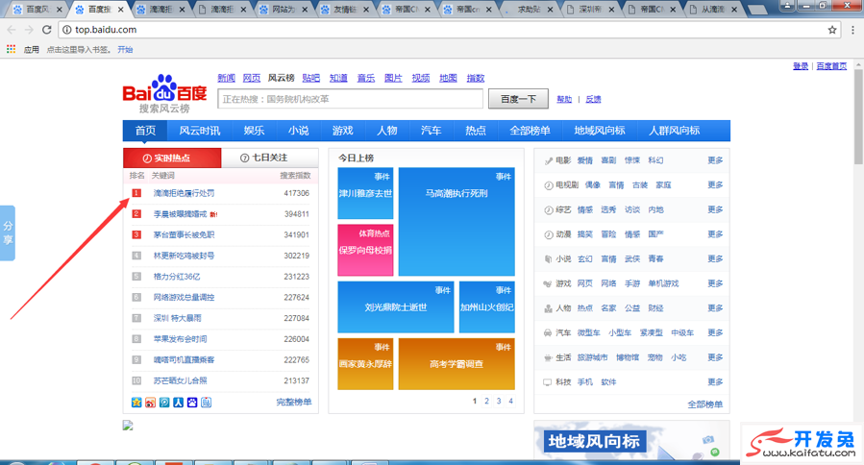Open the 保罗向母校捐 pink sports tile

(x=365, y=250)
